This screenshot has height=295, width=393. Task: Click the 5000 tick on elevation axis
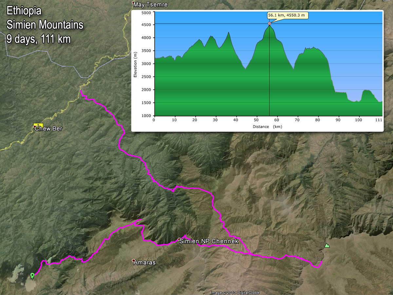coord(146,13)
